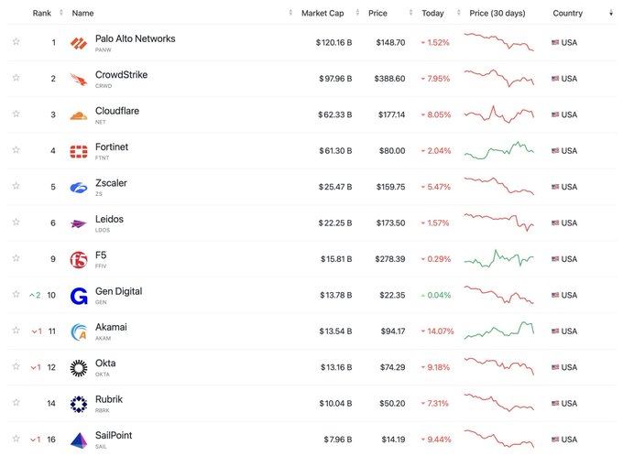Favorite Palo Alto Networks with star
The image size is (623, 456).
[16, 43]
